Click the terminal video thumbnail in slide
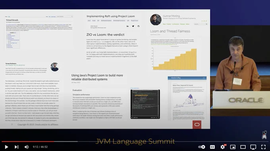 (x=145, y=104)
